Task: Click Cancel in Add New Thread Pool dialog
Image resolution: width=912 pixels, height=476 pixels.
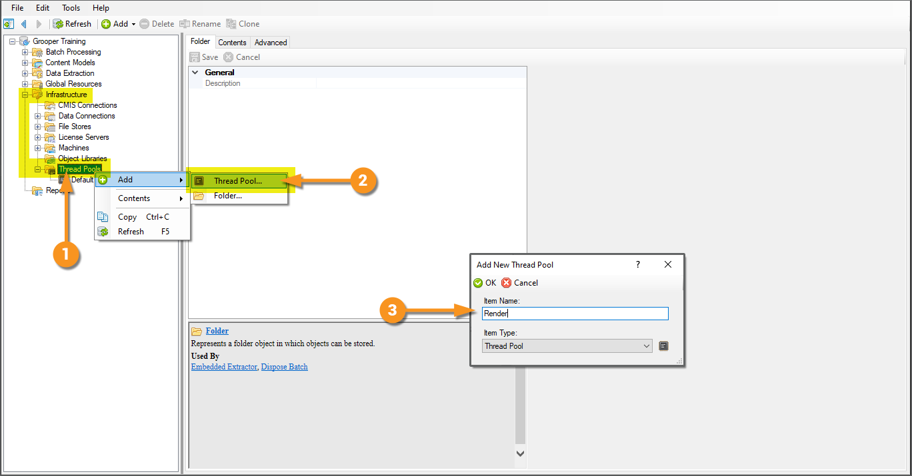Action: pyautogui.click(x=520, y=283)
